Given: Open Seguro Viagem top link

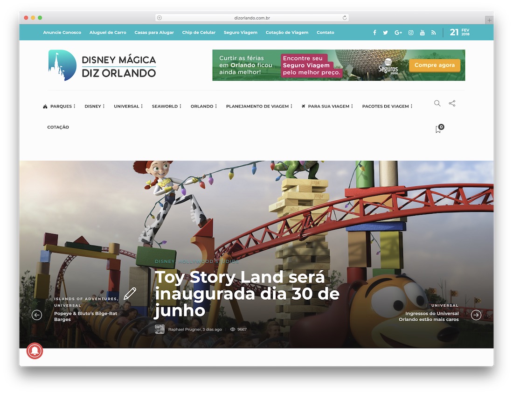Looking at the screenshot, I should tap(241, 32).
